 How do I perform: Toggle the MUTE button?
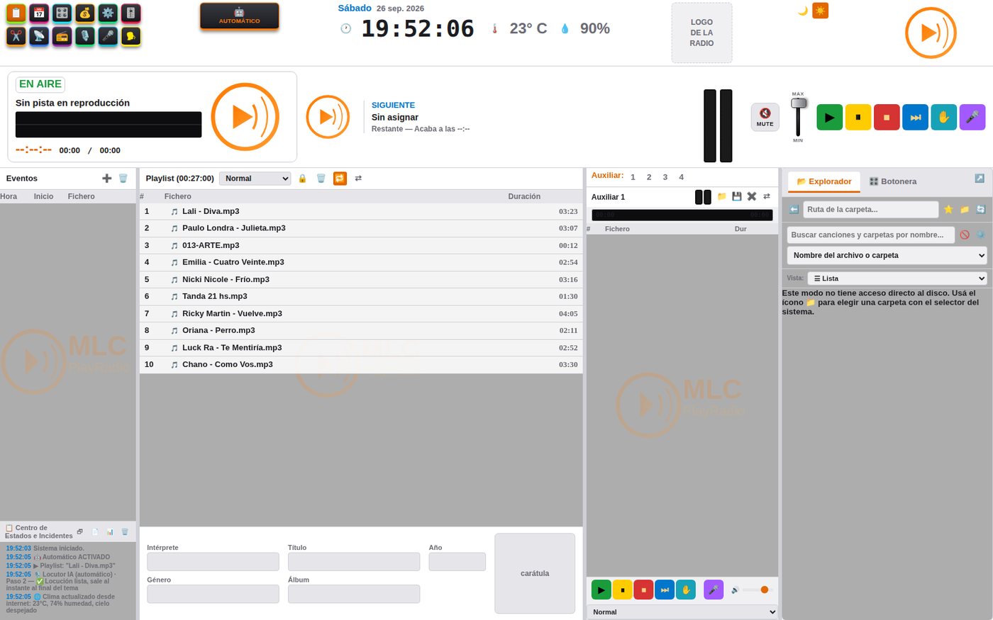(x=765, y=117)
